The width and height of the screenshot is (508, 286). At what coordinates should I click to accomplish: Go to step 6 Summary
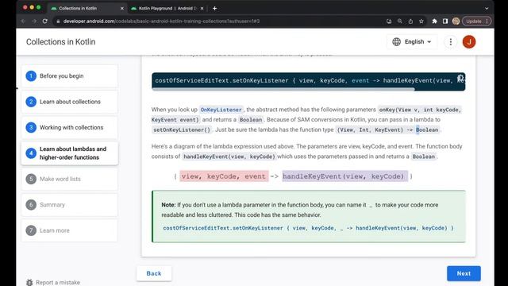70,205
